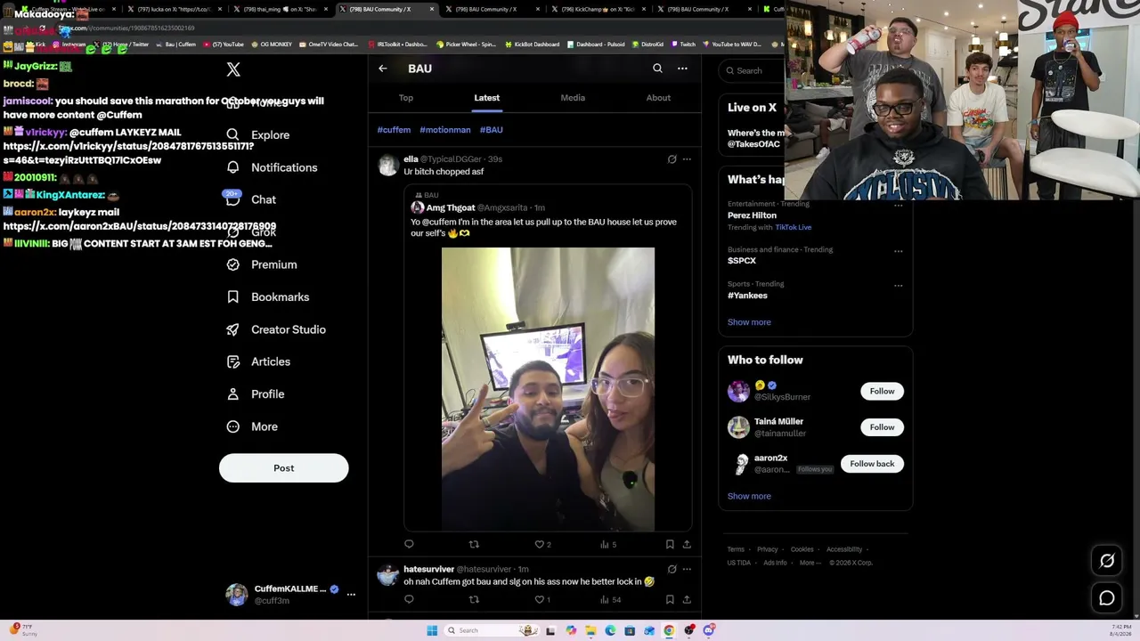The image size is (1140, 641).
Task: Open File Explorer from the taskbar
Action: 590,630
